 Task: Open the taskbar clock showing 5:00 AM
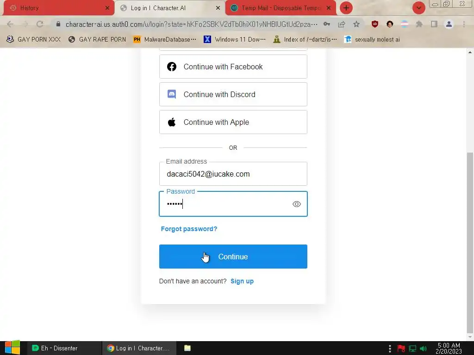[449, 348]
